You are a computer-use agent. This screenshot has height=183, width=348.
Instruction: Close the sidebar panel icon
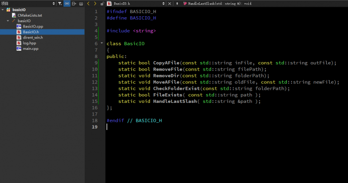[x=81, y=3]
